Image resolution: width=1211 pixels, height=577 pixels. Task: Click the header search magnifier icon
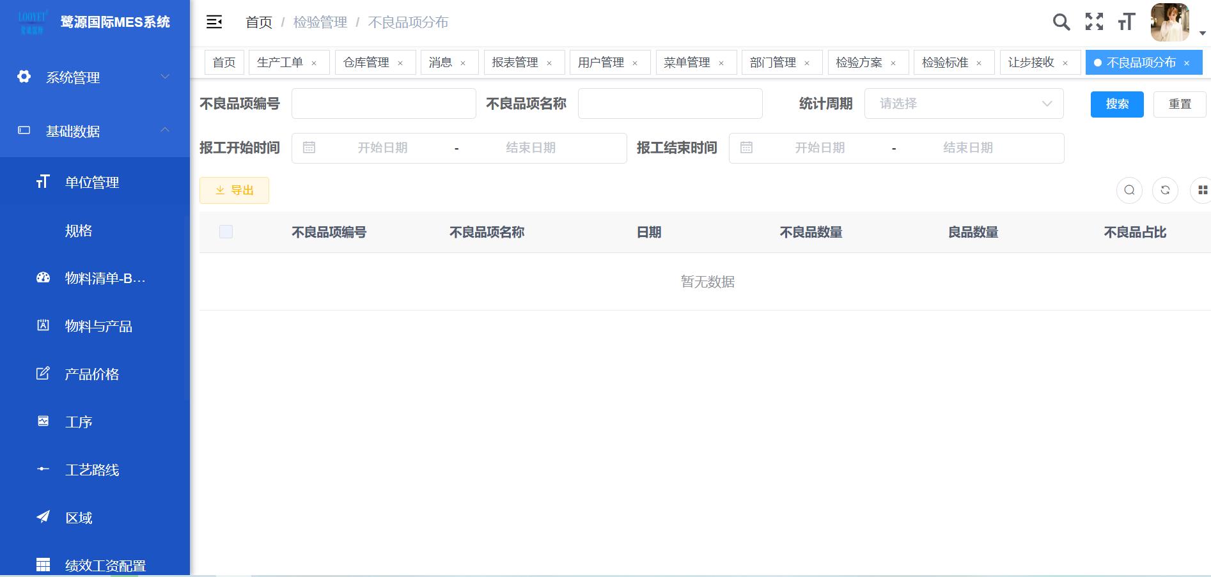pos(1061,22)
